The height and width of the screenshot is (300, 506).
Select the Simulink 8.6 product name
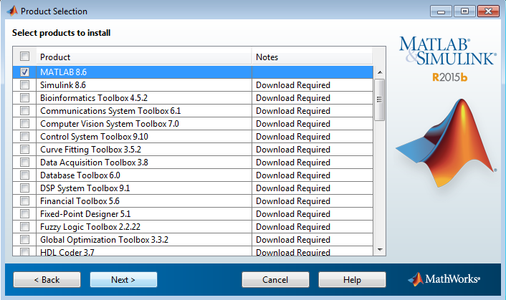tap(63, 85)
